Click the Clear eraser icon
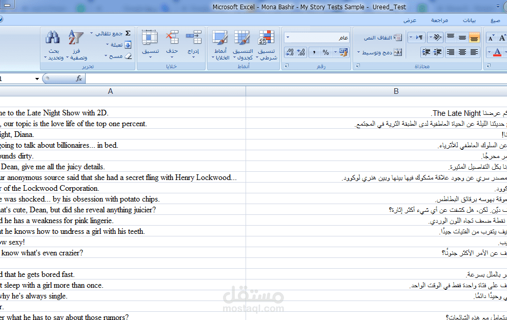507x320 pixels. [128, 56]
